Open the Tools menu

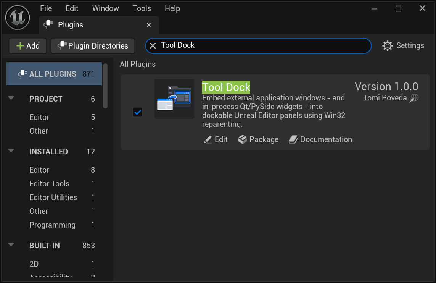(x=142, y=9)
